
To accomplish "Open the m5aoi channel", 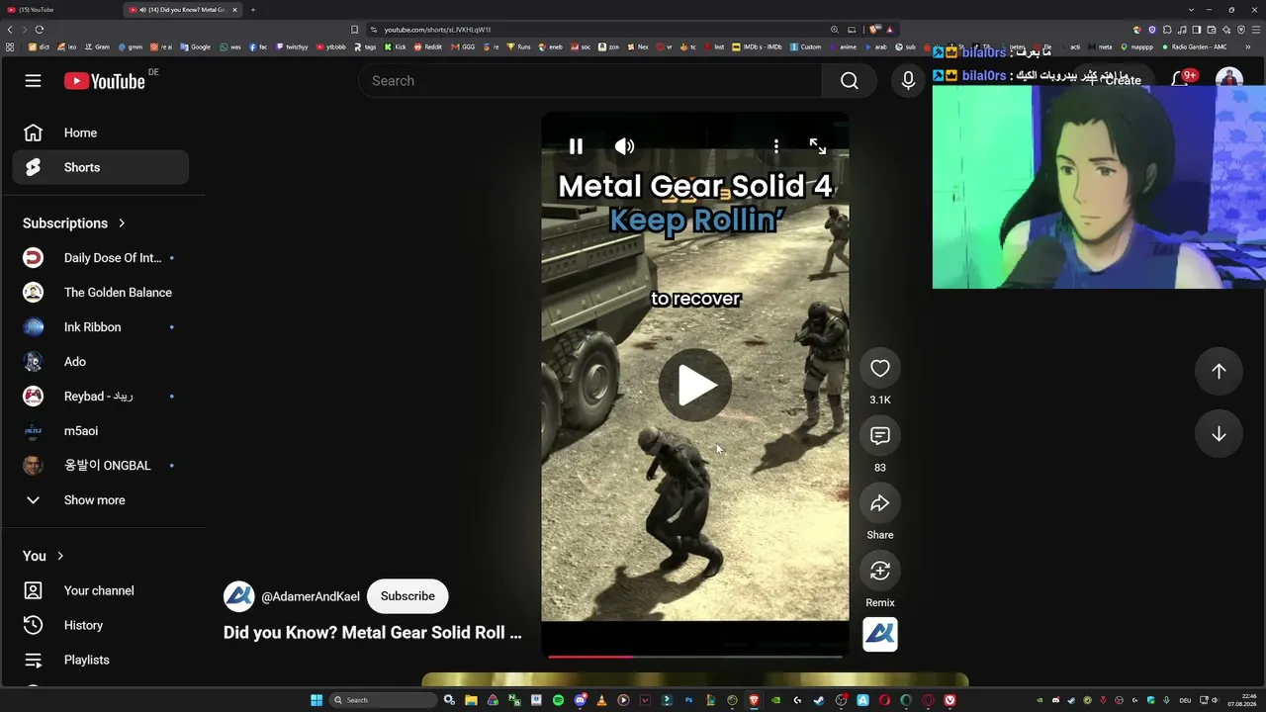I will tap(100, 431).
